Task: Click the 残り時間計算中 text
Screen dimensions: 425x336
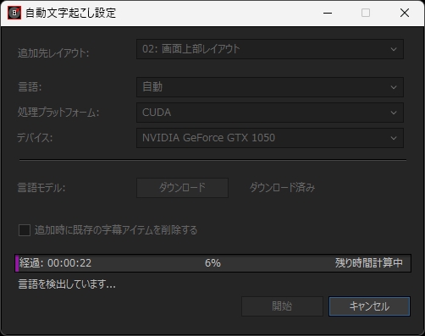Action: [369, 263]
